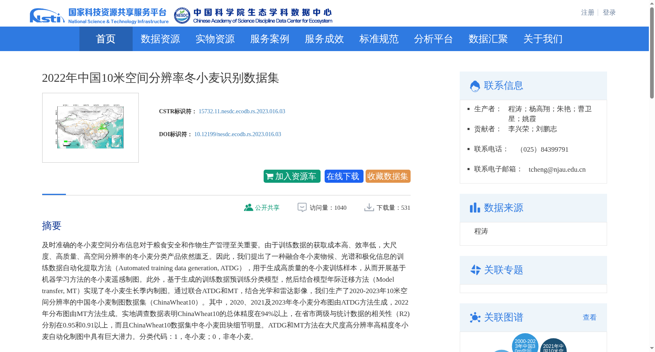Go to 服务成效 menu item
The height and width of the screenshot is (352, 655).
[x=324, y=39]
